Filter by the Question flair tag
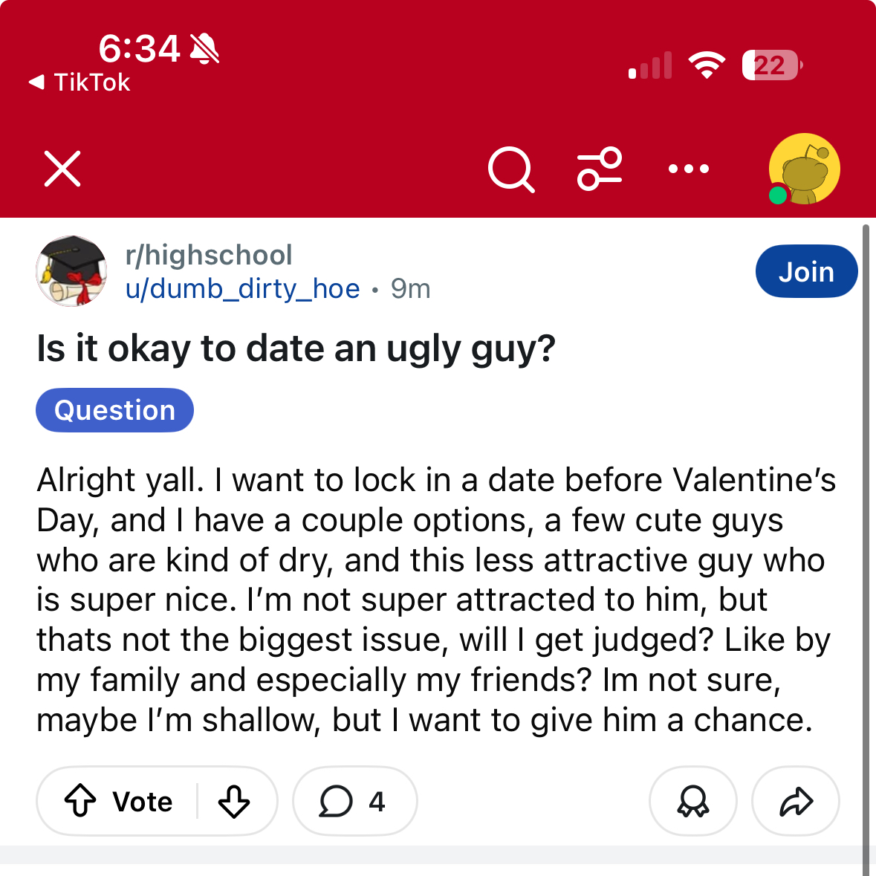This screenshot has height=876, width=876. (x=114, y=410)
